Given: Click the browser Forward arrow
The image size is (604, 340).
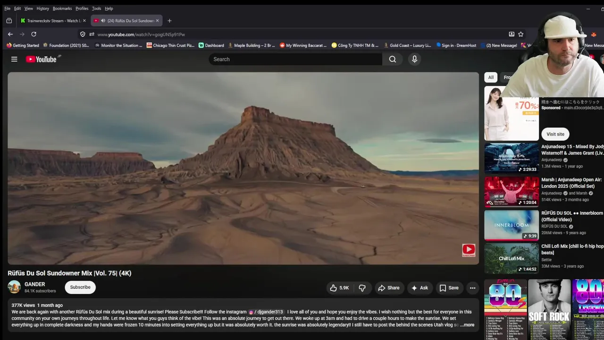Looking at the screenshot, I should tap(22, 34).
